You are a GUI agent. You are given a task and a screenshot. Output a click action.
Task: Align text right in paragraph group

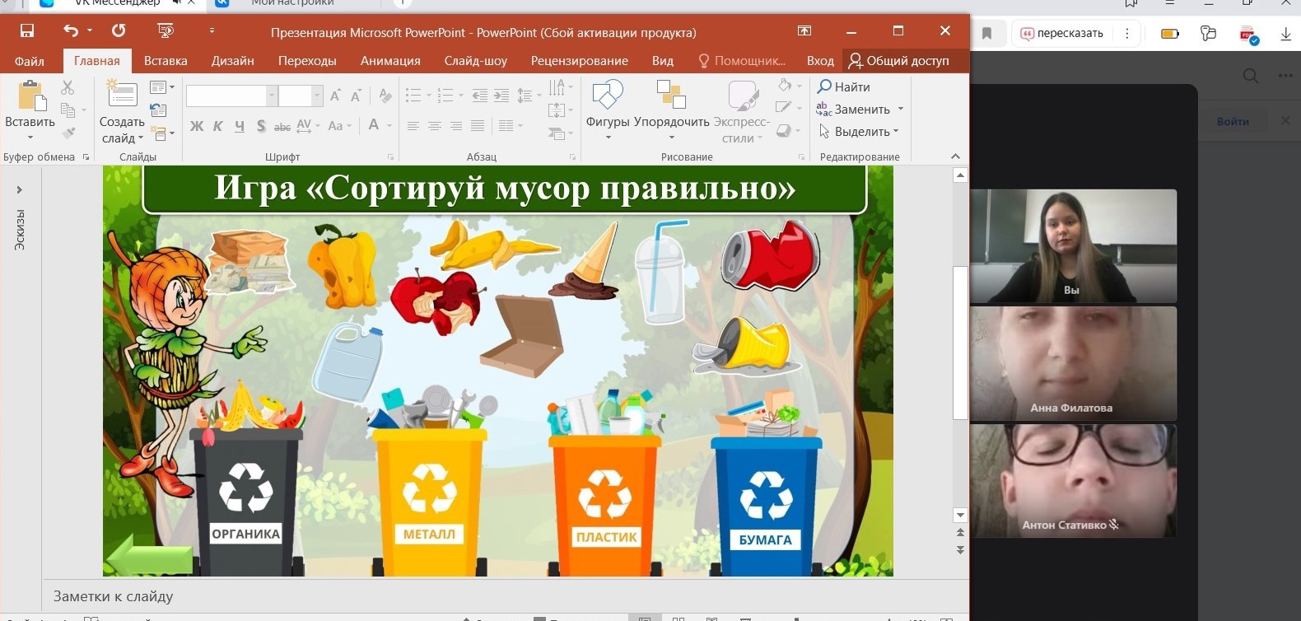tap(456, 126)
